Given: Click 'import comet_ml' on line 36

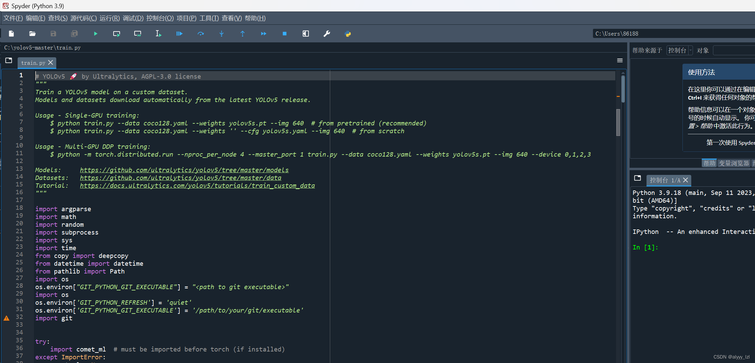Looking at the screenshot, I should click(78, 349).
